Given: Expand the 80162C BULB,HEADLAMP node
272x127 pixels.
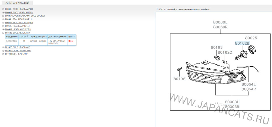Looking at the screenshot, I should pyautogui.click(x=3, y=47).
